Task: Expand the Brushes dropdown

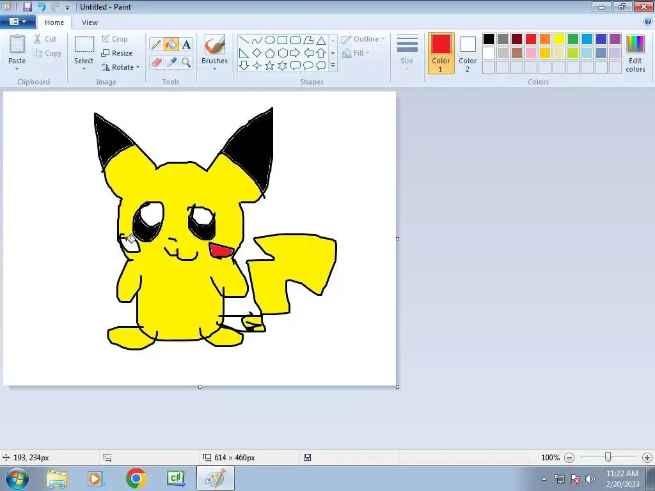Action: [214, 68]
